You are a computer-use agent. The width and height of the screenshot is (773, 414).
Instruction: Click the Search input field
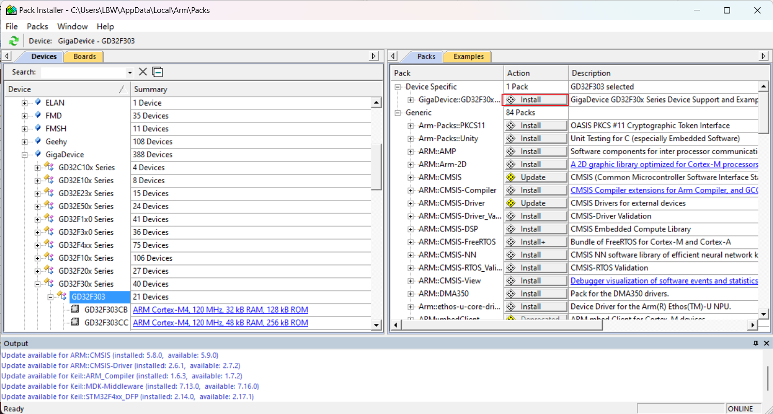tap(84, 73)
